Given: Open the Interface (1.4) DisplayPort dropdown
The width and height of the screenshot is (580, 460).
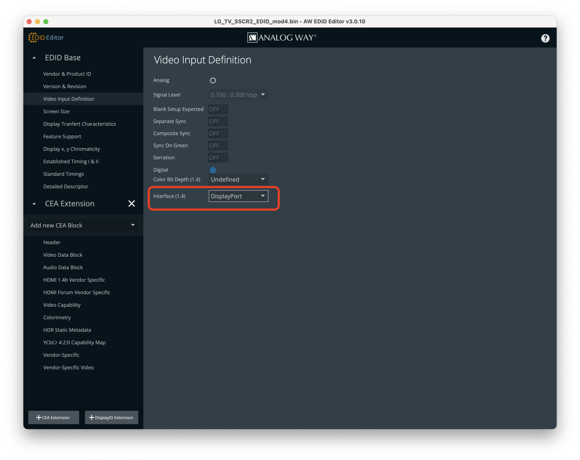Looking at the screenshot, I should coord(238,196).
